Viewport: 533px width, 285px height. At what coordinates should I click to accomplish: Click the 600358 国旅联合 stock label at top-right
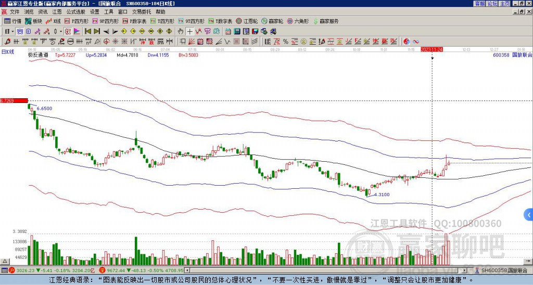click(513, 55)
